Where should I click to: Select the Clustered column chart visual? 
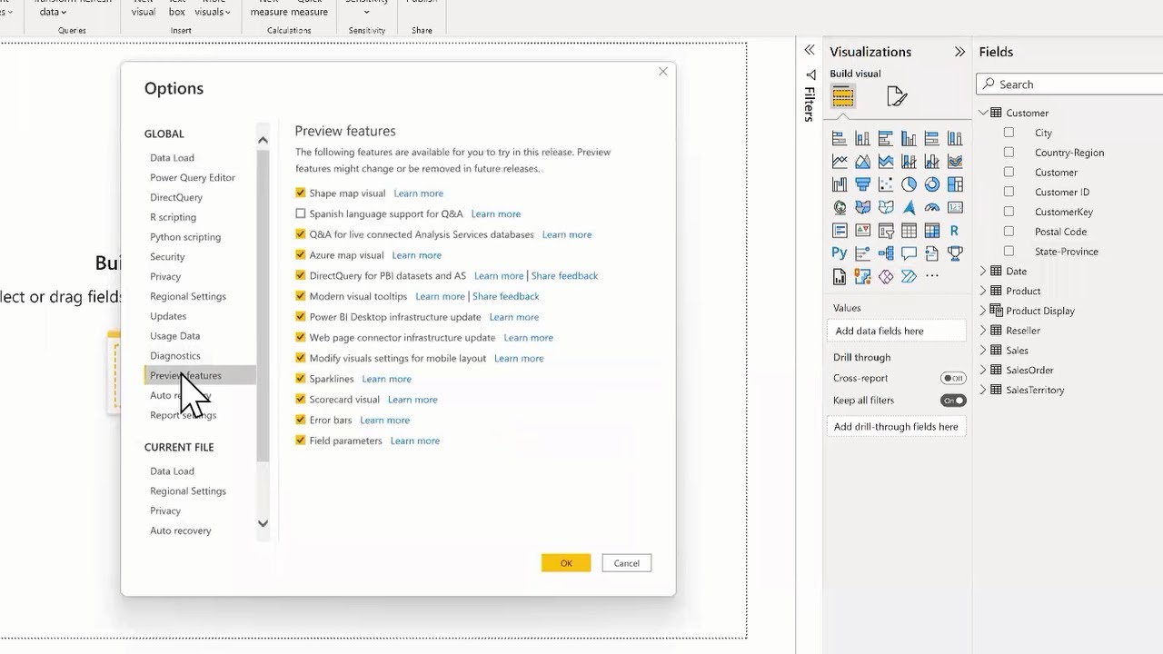(909, 139)
